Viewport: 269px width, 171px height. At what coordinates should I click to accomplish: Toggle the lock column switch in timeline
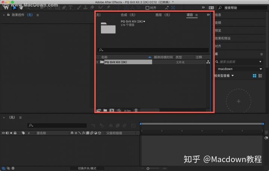pyautogui.click(x=15, y=133)
